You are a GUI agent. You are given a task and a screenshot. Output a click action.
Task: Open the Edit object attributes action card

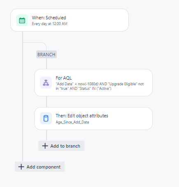click(93, 119)
